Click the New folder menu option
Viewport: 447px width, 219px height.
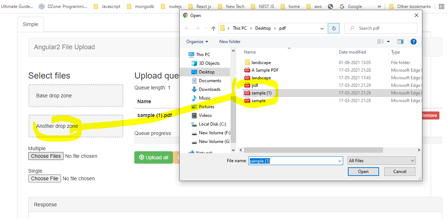click(229, 41)
